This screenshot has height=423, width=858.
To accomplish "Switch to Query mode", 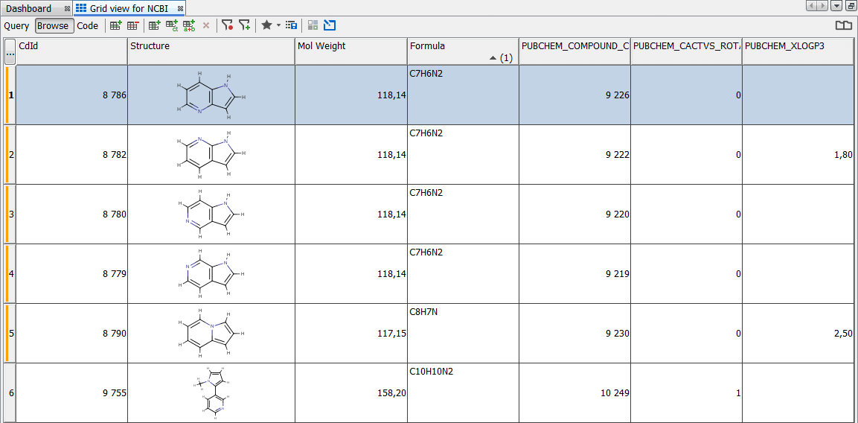I will [x=16, y=25].
